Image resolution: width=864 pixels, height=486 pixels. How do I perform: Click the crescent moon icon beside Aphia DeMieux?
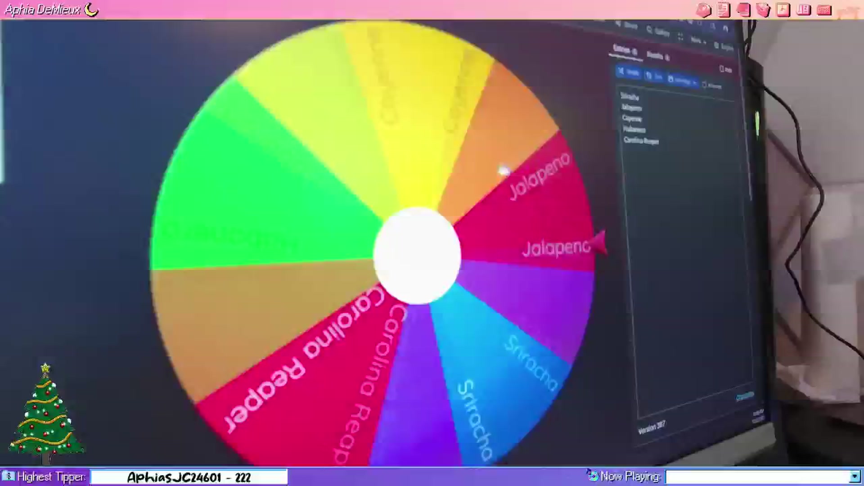[91, 9]
